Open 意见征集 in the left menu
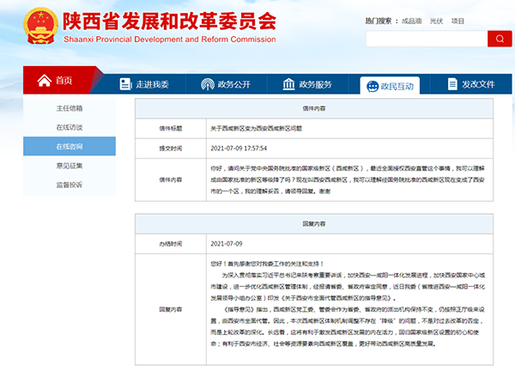 pos(70,165)
